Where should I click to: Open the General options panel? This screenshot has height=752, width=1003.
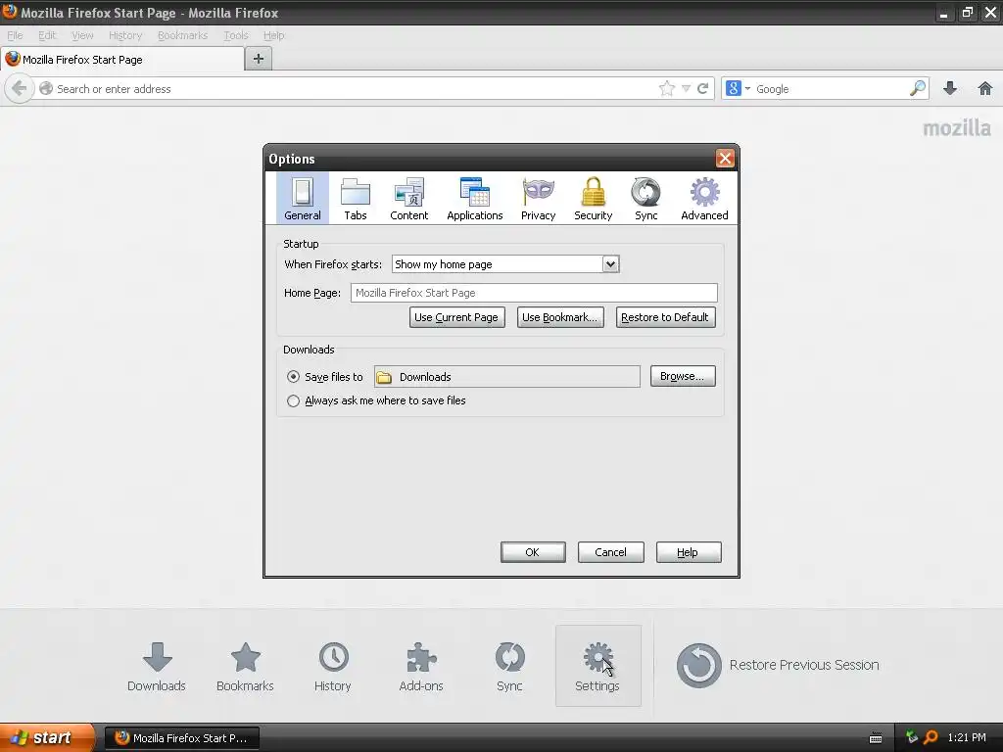point(303,199)
